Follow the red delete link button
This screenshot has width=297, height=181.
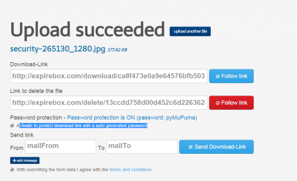pos(231,103)
